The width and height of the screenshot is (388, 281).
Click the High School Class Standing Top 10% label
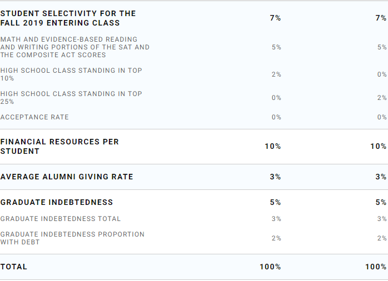(x=71, y=74)
